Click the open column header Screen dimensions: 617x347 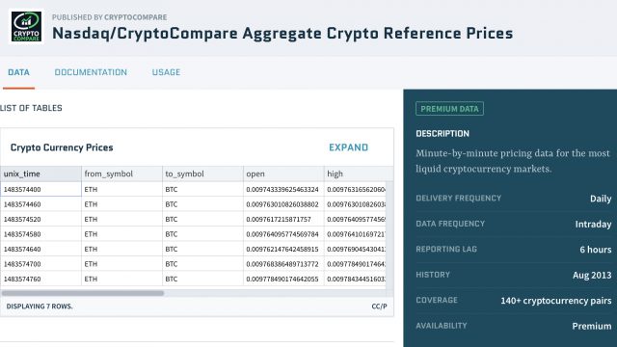[283, 173]
